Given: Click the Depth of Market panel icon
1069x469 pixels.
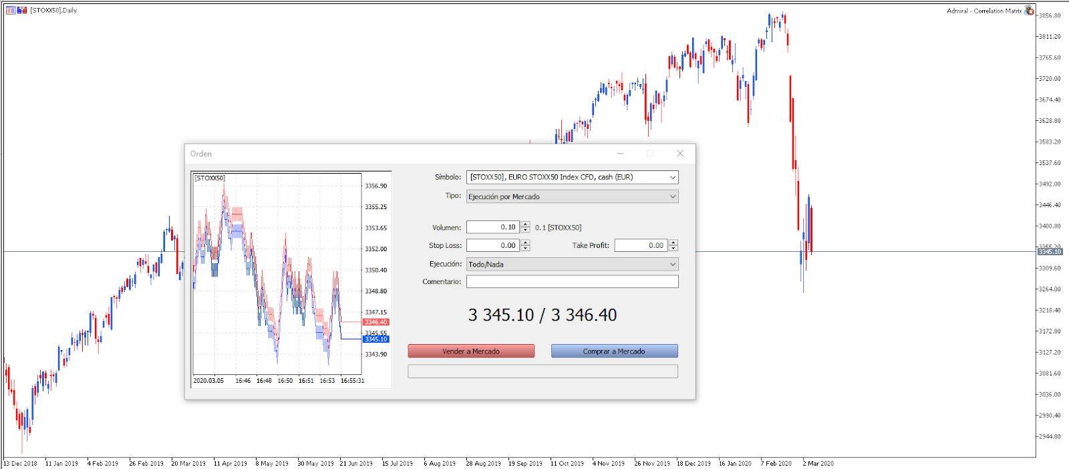Looking at the screenshot, I should pos(11,10).
